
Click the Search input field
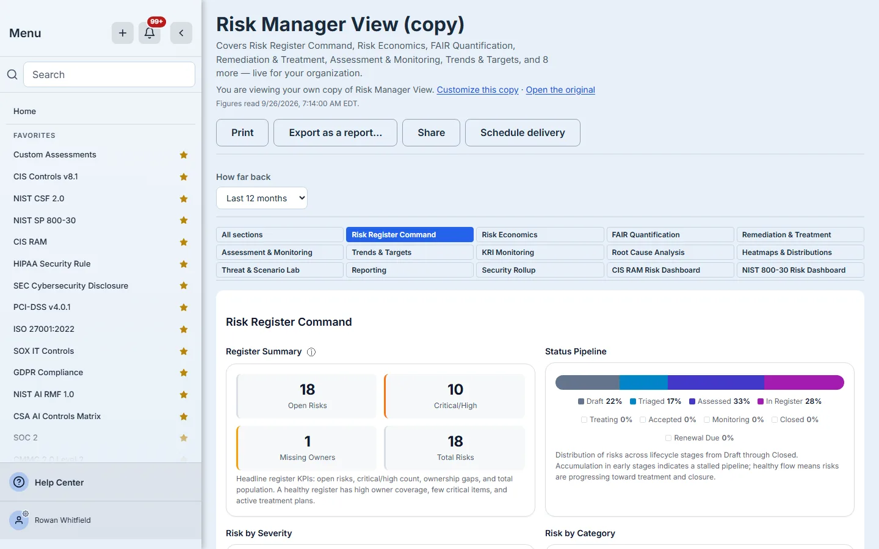click(x=109, y=74)
